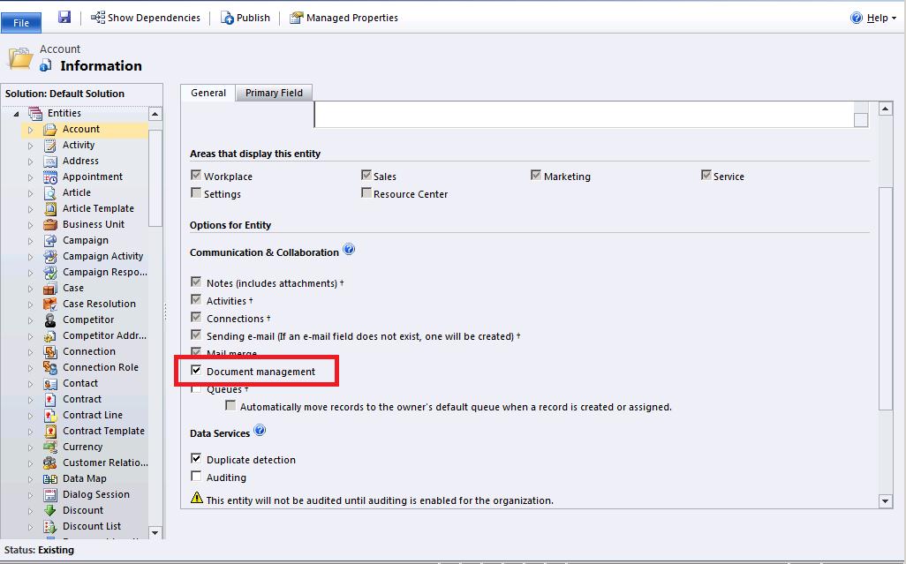Click the warning icon beside the auditing message

[x=195, y=499]
